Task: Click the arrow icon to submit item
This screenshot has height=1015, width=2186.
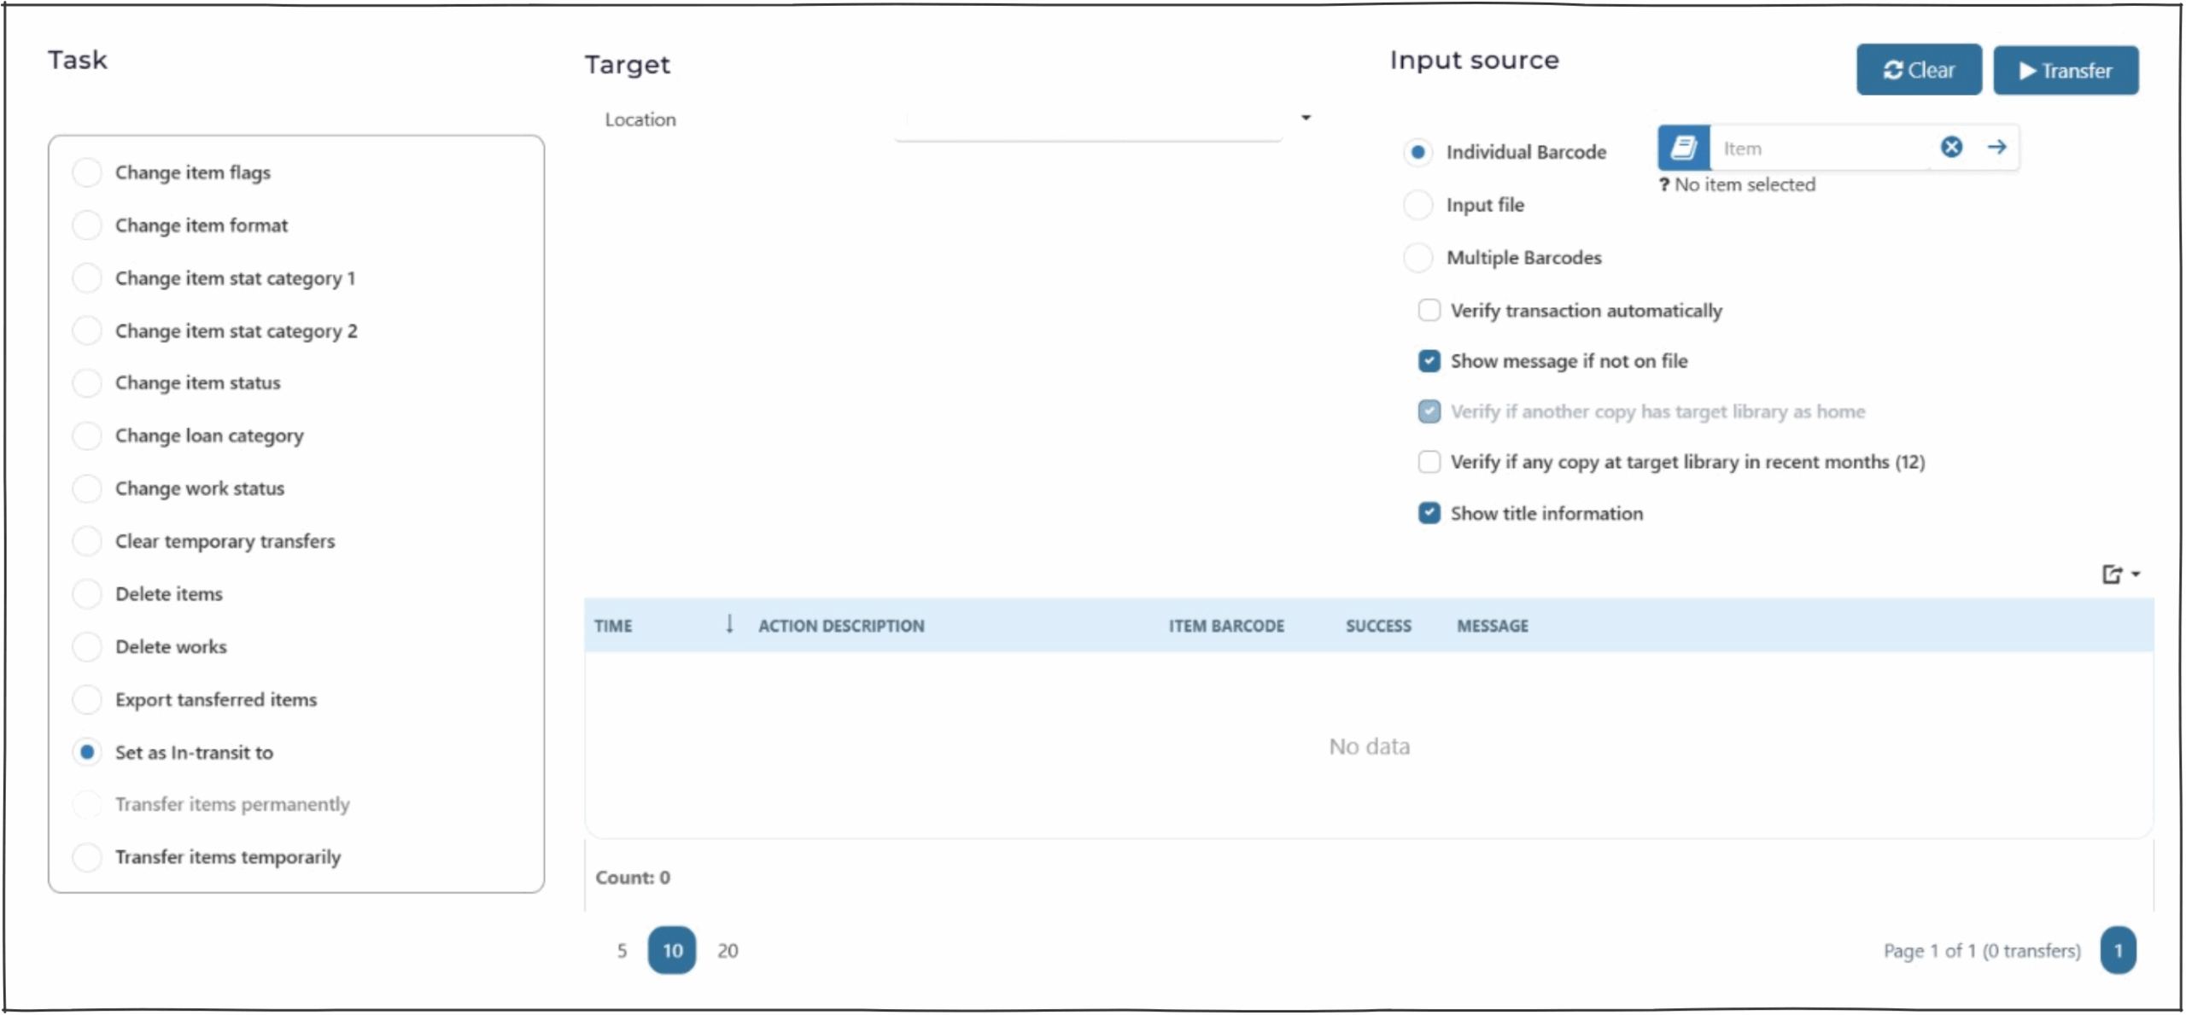Action: pyautogui.click(x=1996, y=147)
